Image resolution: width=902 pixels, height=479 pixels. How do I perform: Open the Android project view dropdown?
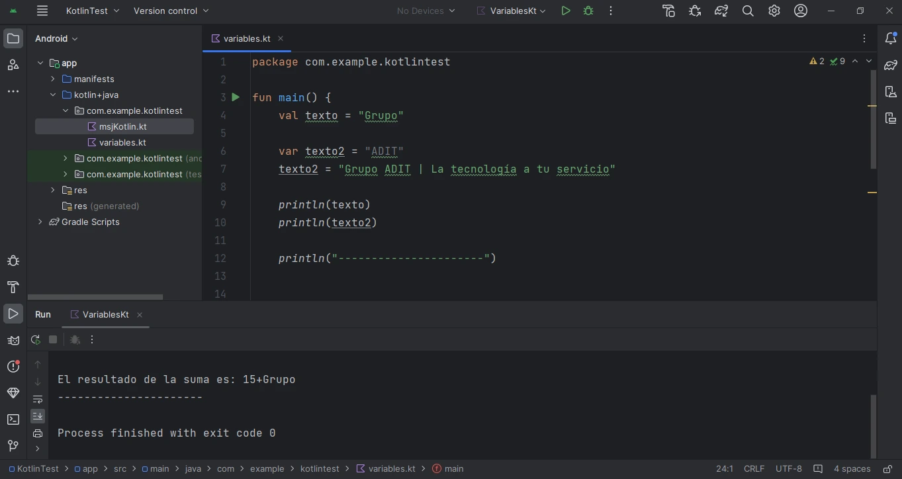[56, 38]
